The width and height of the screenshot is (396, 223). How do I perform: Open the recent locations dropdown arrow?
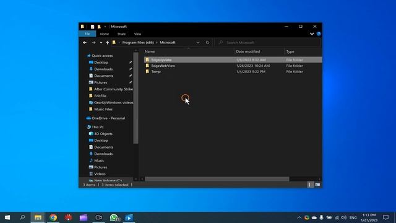click(x=101, y=43)
